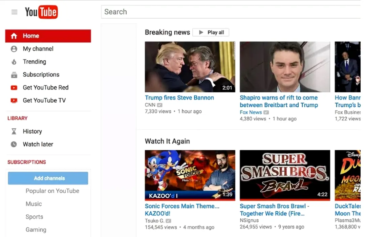Click the LIBRARY section heading
Screen dimensions: 366x237
[18, 118]
